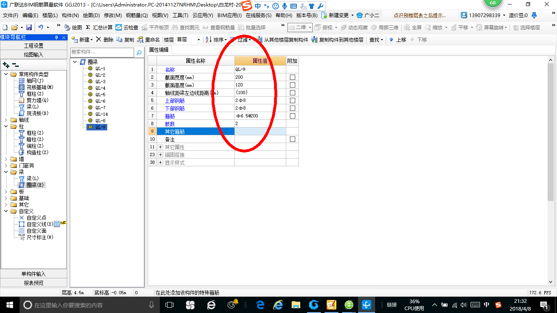Tick 附加 checkbox for 截面高度
This screenshot has width=557, height=313.
click(292, 85)
